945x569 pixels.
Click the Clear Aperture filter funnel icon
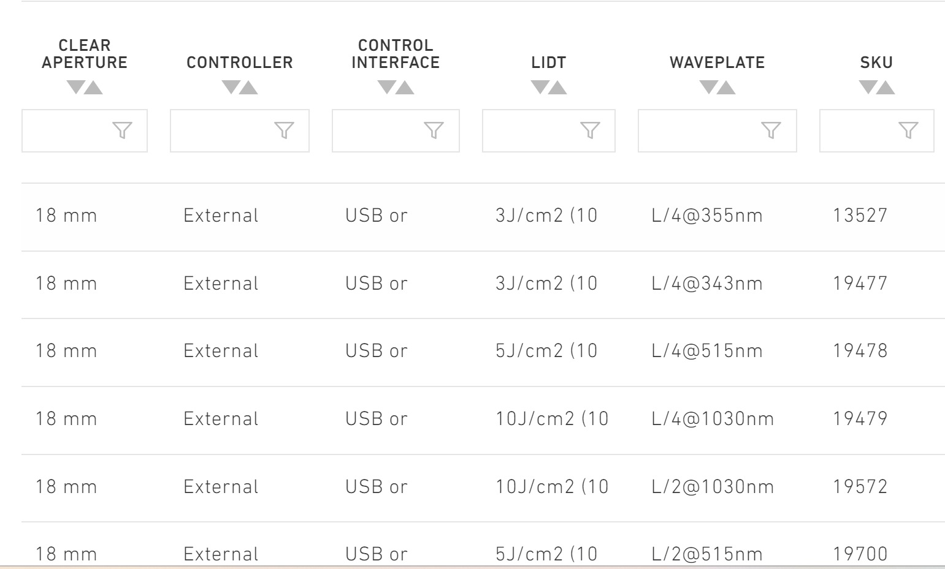click(x=123, y=130)
